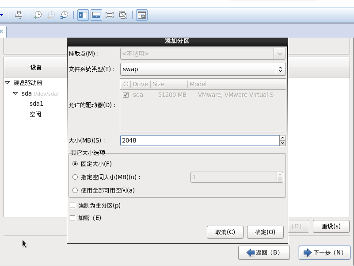
Task: Select the sda row in the drives table
Action: 203,95
